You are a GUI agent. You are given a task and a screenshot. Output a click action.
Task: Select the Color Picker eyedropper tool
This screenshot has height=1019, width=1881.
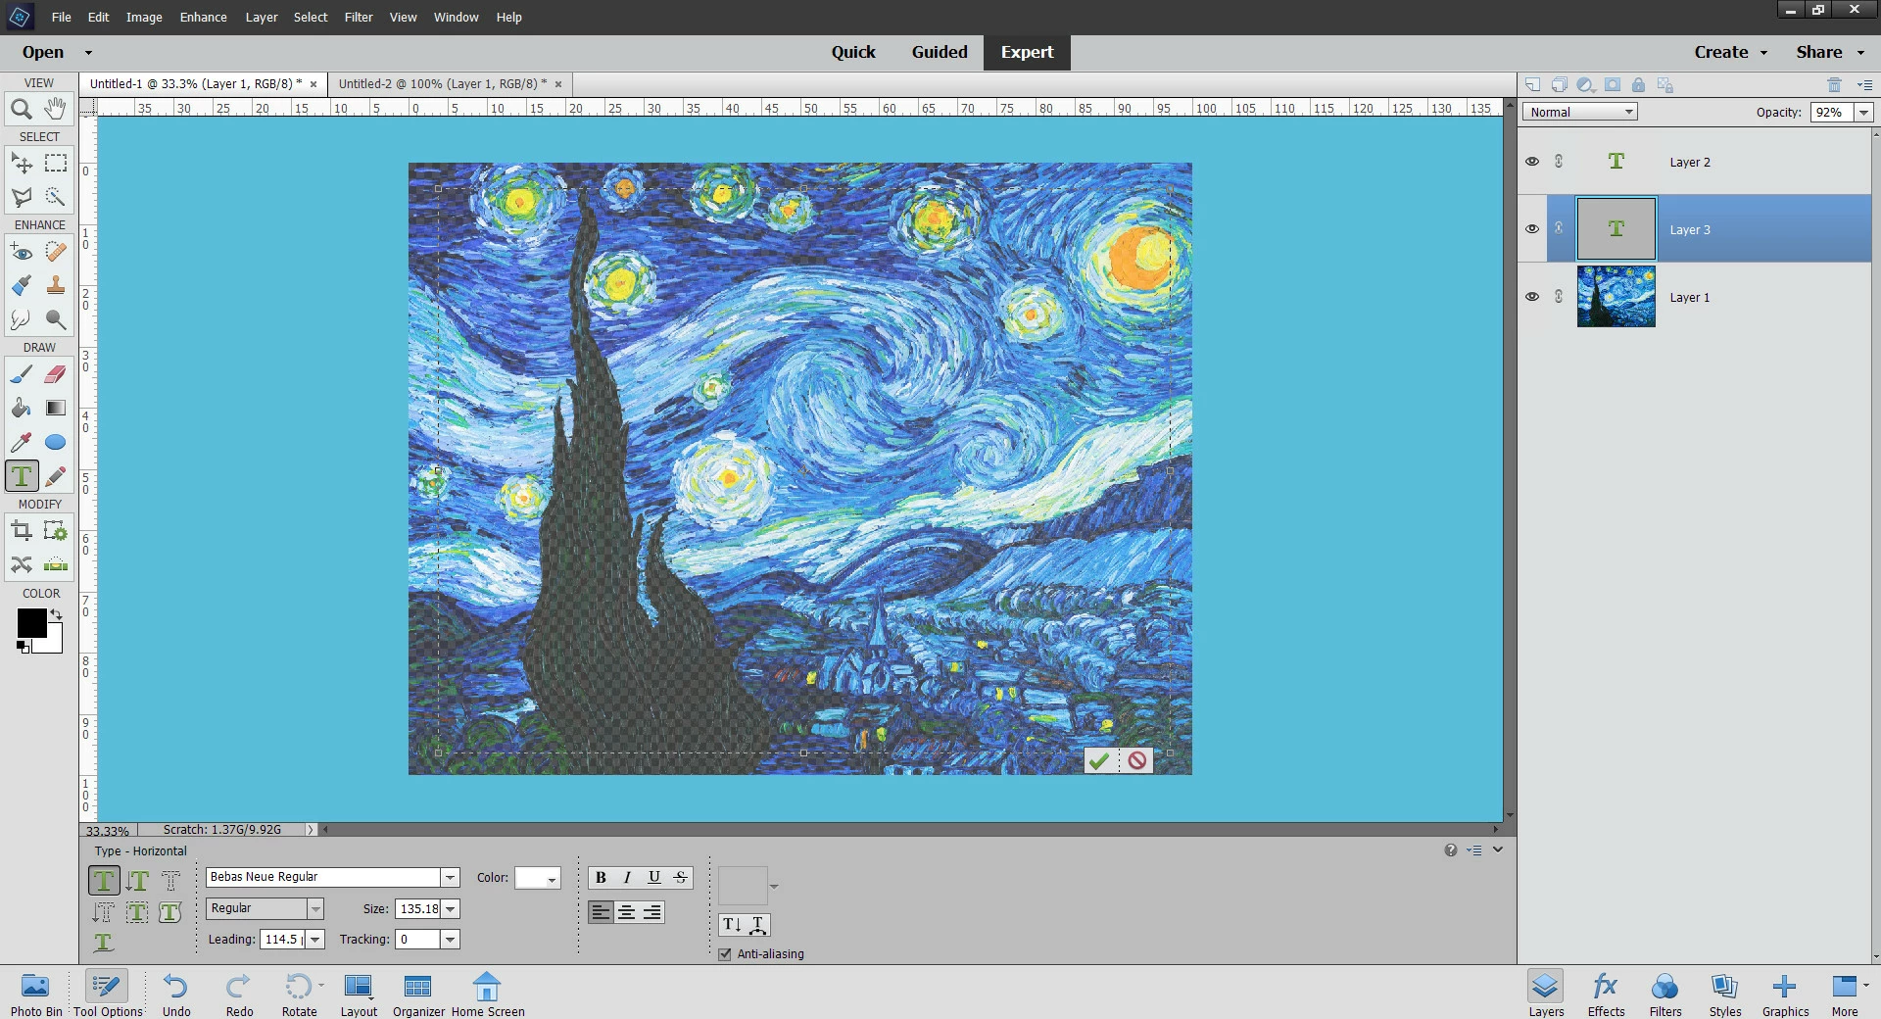(22, 442)
